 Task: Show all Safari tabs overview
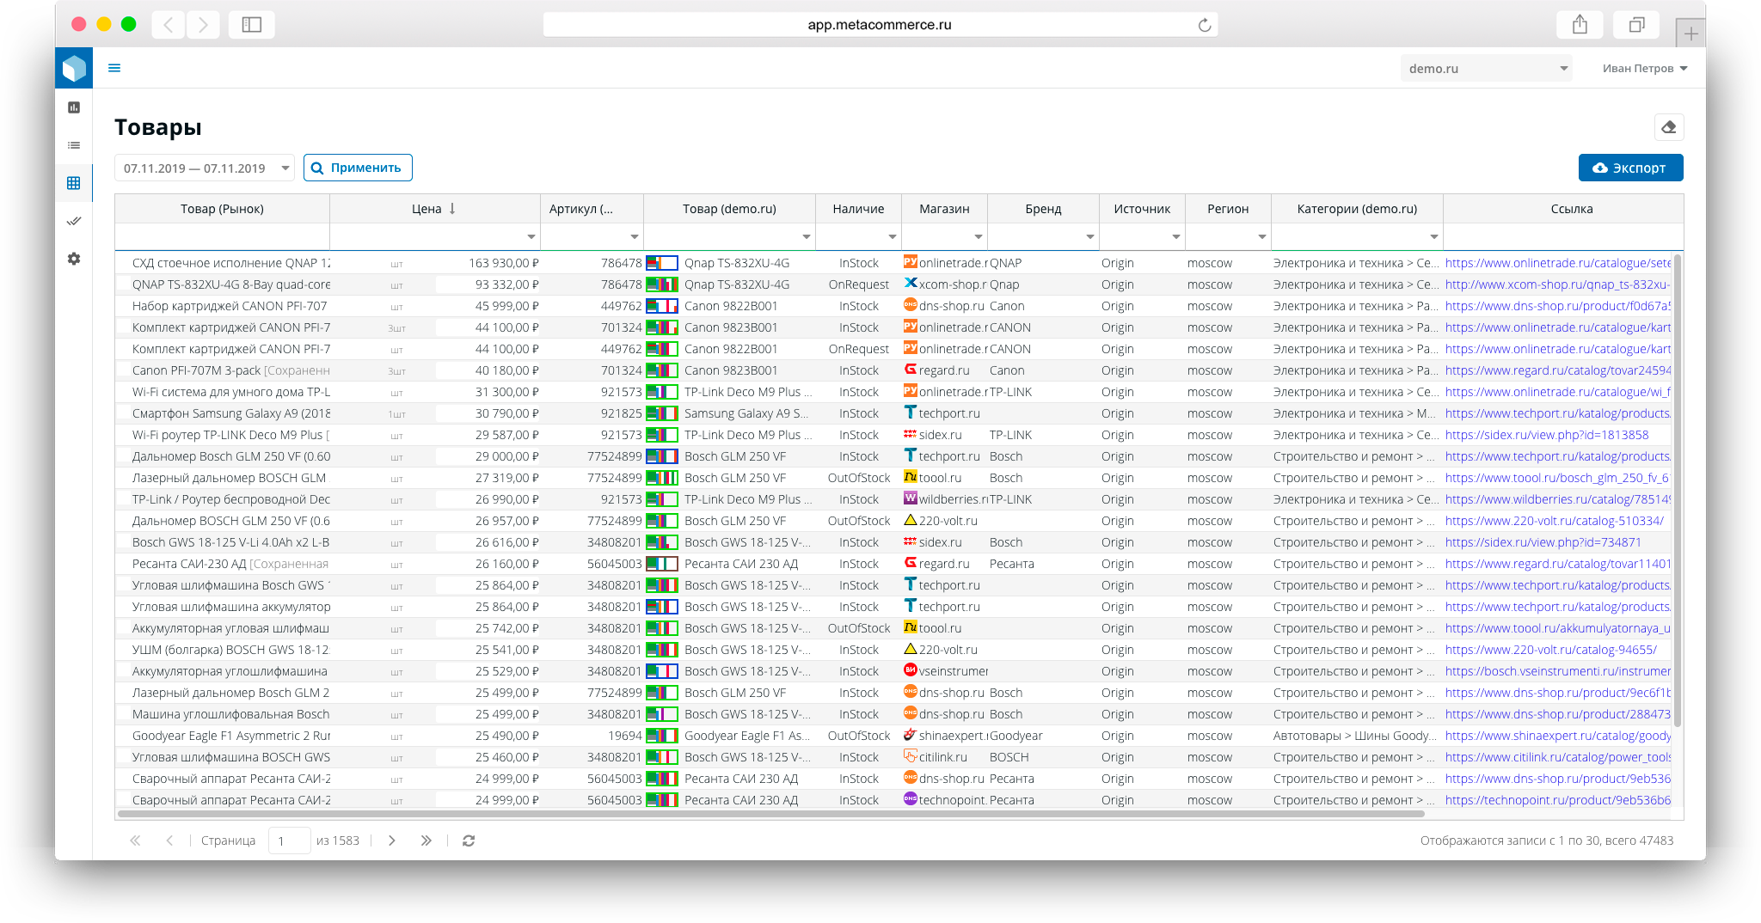[1636, 25]
